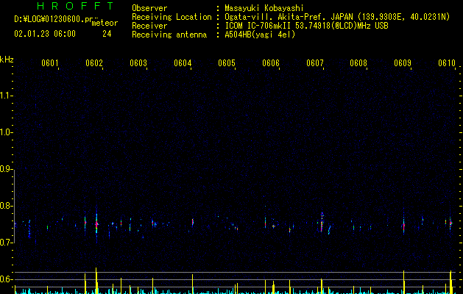Click the 'Receiving antenna' label
Image resolution: width=463 pixels, height=294 pixels.
(169, 35)
